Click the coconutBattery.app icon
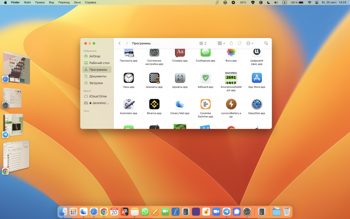Screen dimensions: 350x219 [231, 104]
